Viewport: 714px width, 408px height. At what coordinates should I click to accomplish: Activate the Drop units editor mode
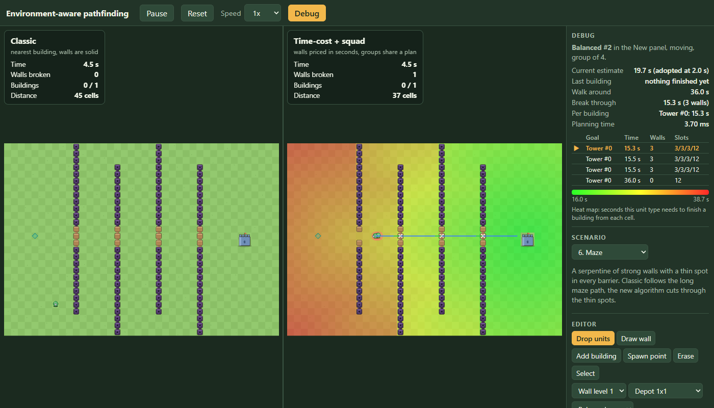point(593,339)
